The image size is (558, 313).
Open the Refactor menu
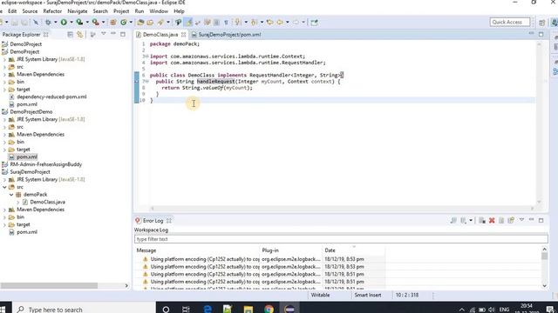click(52, 11)
